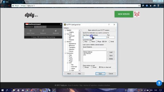Open taskbar search magnifier
Screen dimensions: 164x92
7,90
